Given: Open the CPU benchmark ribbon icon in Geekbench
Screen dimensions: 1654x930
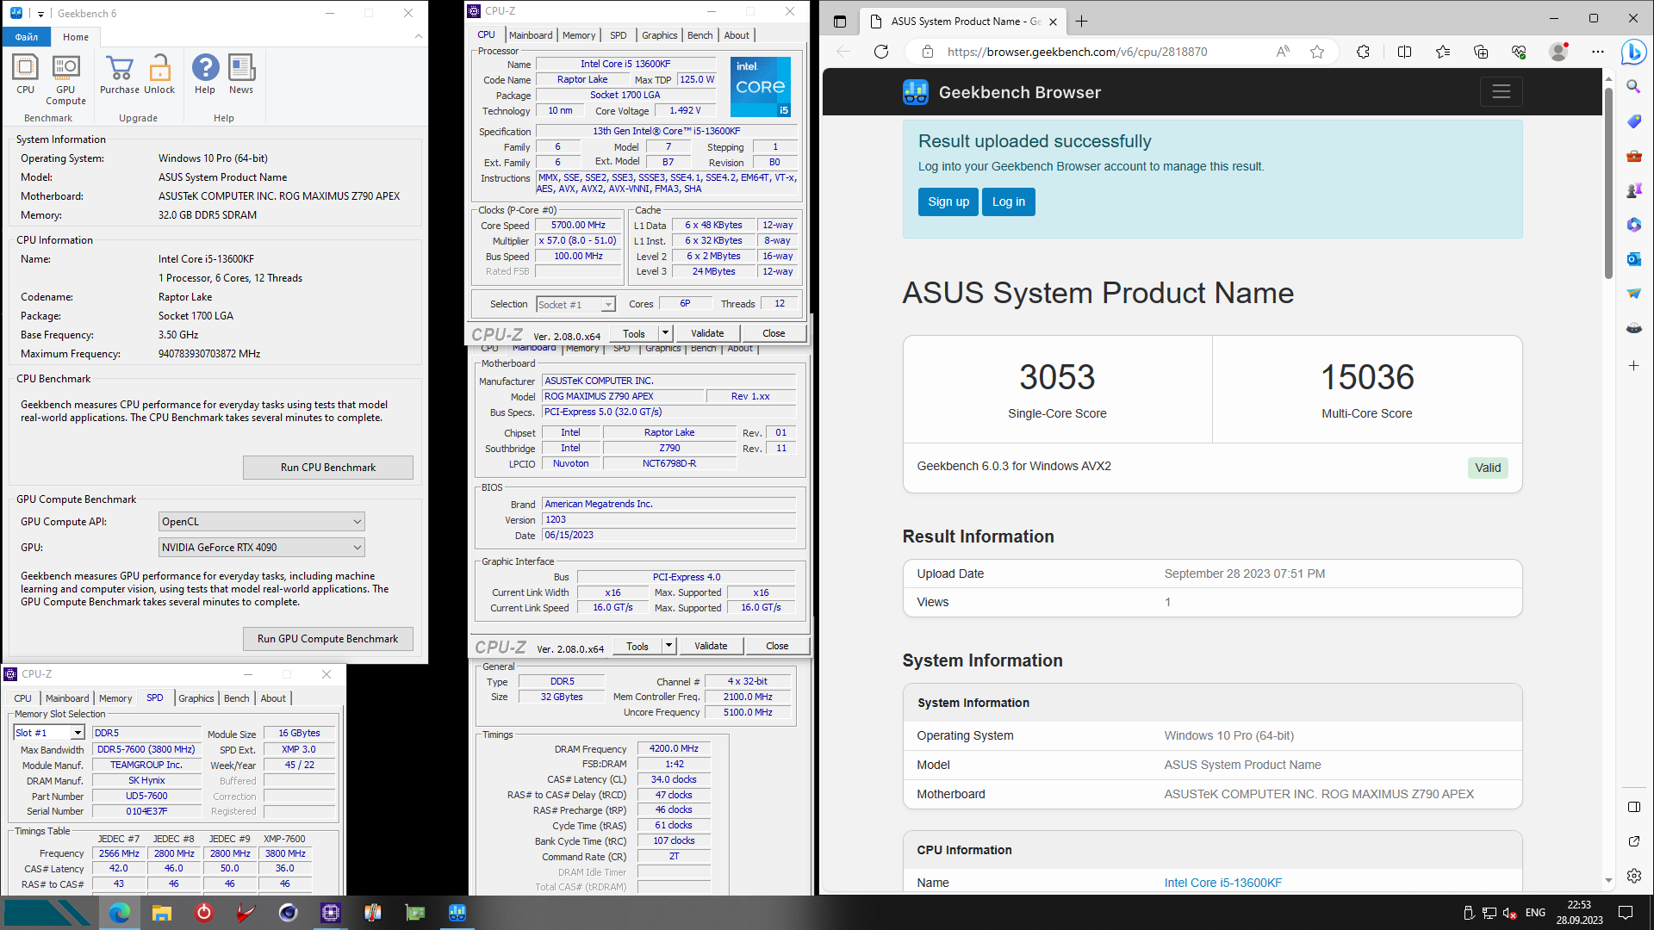Looking at the screenshot, I should pos(25,74).
